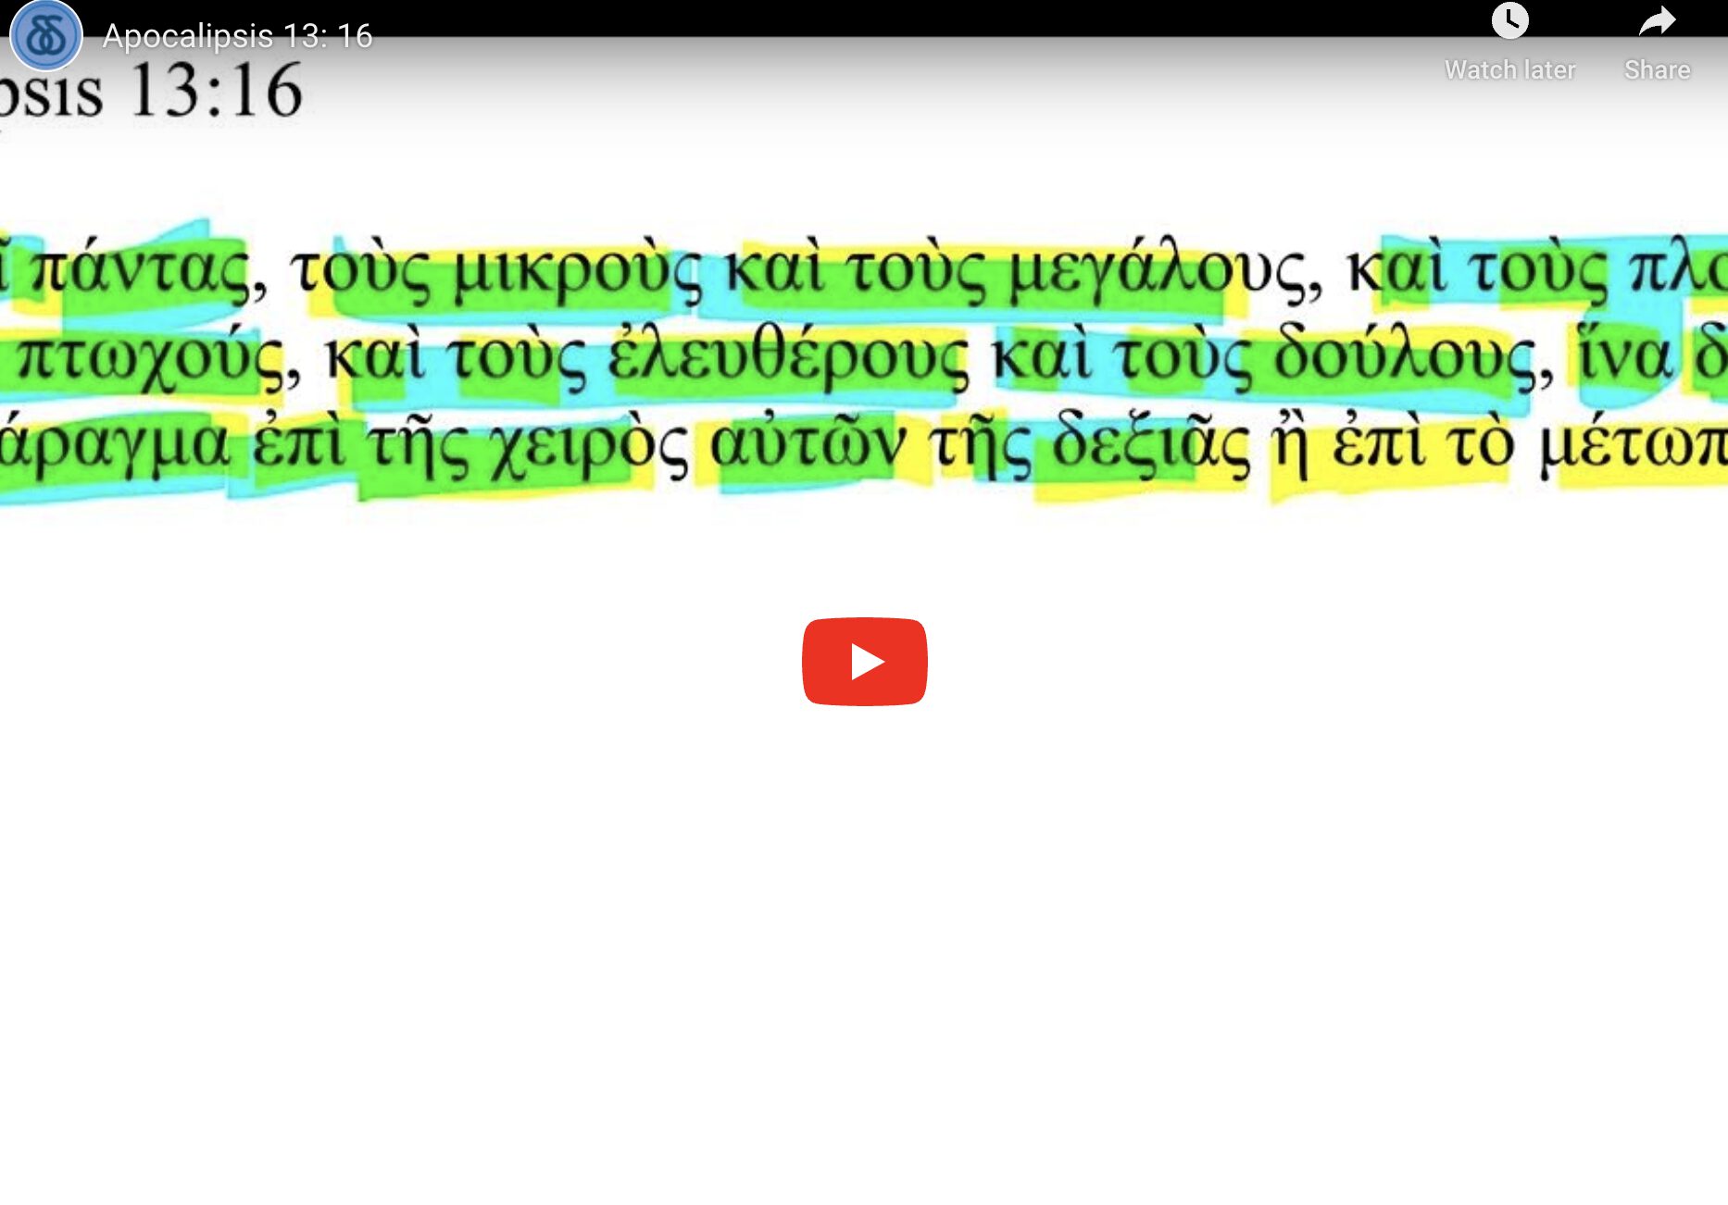Image resolution: width=1728 pixels, height=1205 pixels.
Task: Click the yellow-highlighted ἢ character
Action: [x=1290, y=445]
